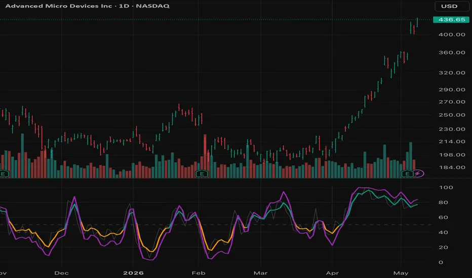This screenshot has height=278, width=472.
Task: Click the 198.00 price axis label
Action: pos(452,155)
